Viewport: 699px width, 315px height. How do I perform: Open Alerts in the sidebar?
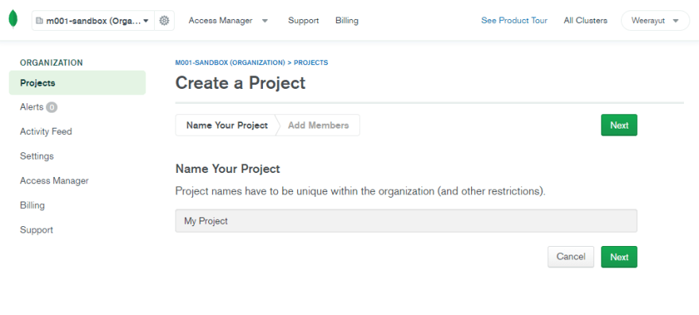[32, 107]
